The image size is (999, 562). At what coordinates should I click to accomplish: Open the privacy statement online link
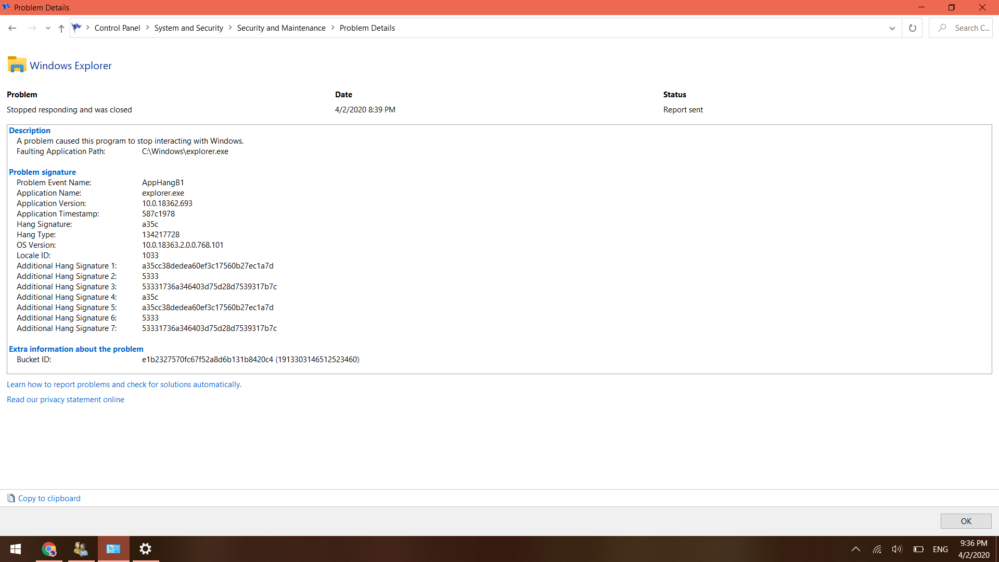(x=66, y=400)
